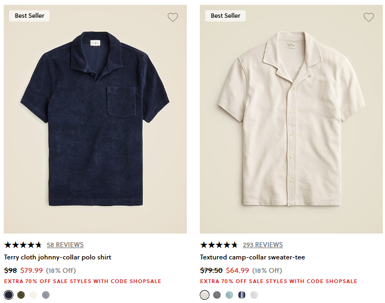The width and height of the screenshot is (385, 303).
Task: Click Best Seller badge on navy polo
Action: (x=30, y=16)
